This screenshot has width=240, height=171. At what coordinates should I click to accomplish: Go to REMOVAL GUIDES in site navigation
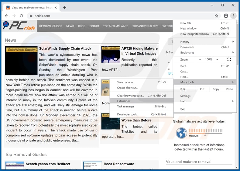[51, 26]
